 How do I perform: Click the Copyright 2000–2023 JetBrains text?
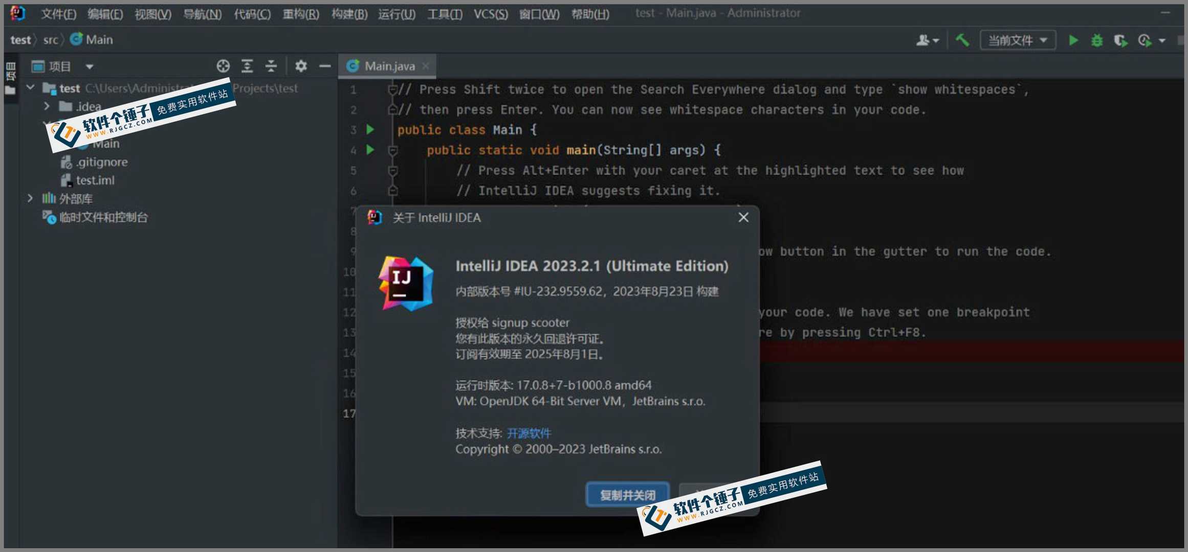558,449
